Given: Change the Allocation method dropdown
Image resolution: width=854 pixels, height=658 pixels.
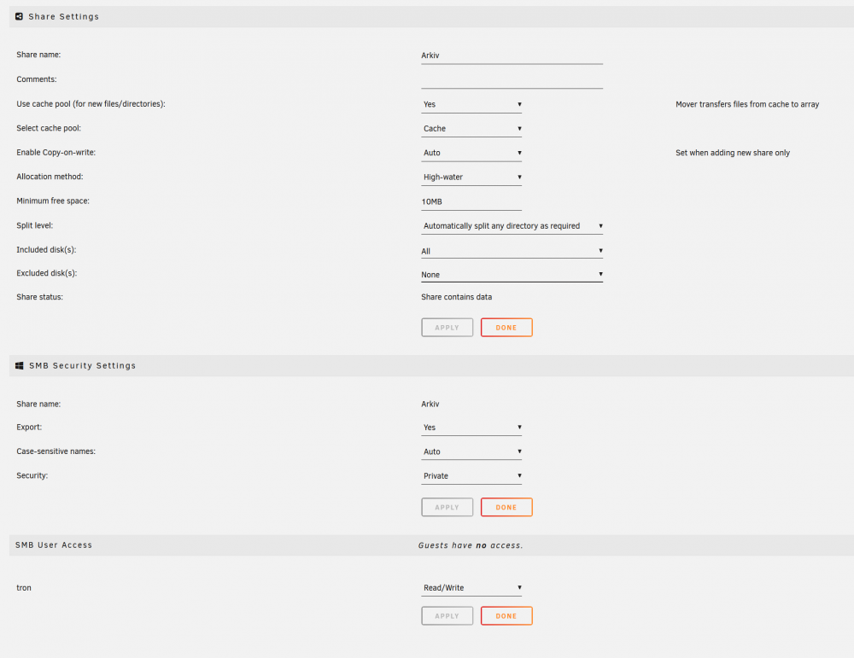Looking at the screenshot, I should click(x=471, y=177).
